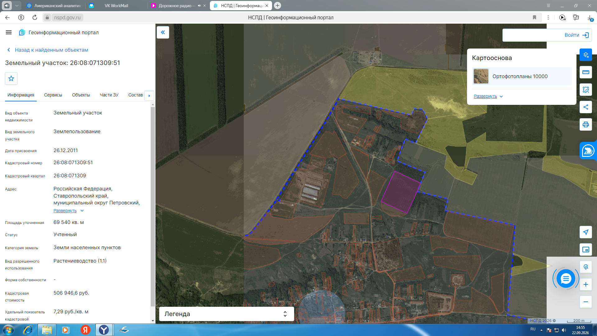Switch to the Части ЗУ tab
The image size is (597, 336).
point(109,95)
